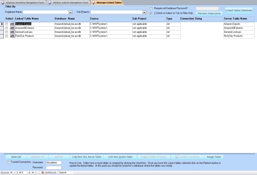Click the RichChic Products server table name cell
The image size is (257, 175).
(x=239, y=36)
